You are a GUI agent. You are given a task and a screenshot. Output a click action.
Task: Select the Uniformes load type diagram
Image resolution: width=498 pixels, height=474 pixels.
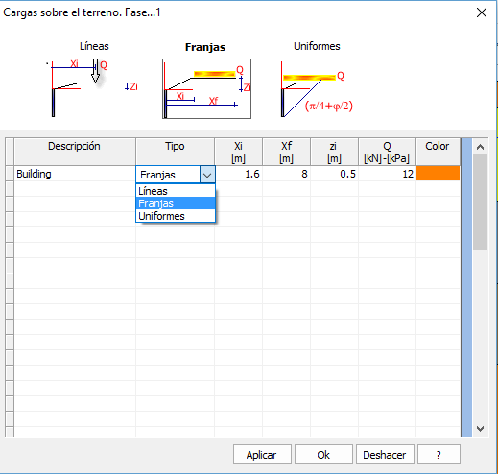point(317,89)
